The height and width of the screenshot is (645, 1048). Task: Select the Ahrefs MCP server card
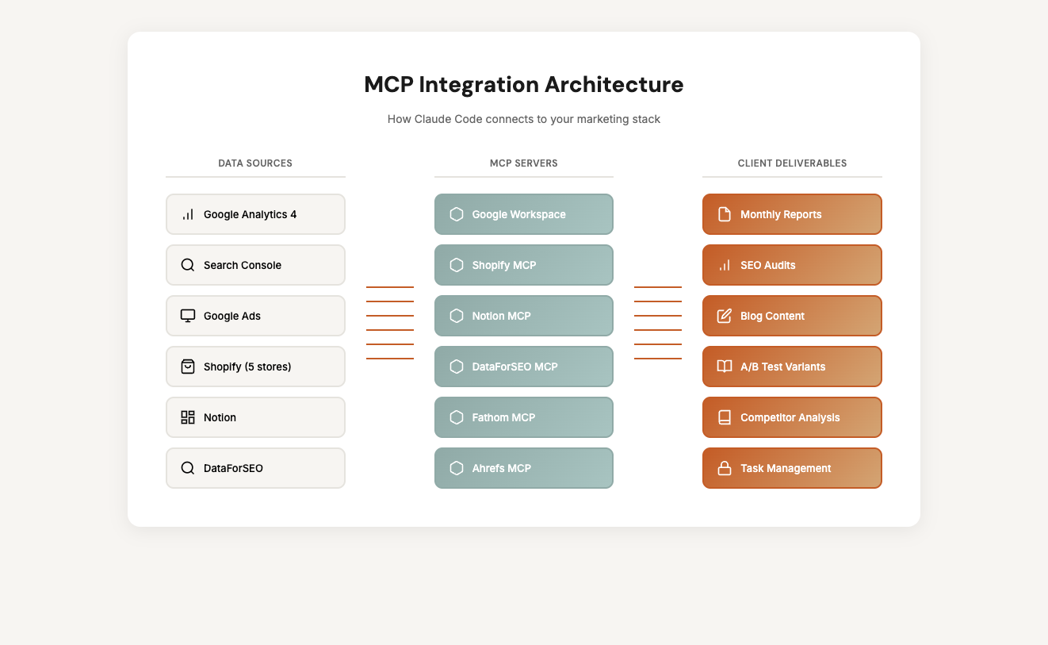(523, 468)
